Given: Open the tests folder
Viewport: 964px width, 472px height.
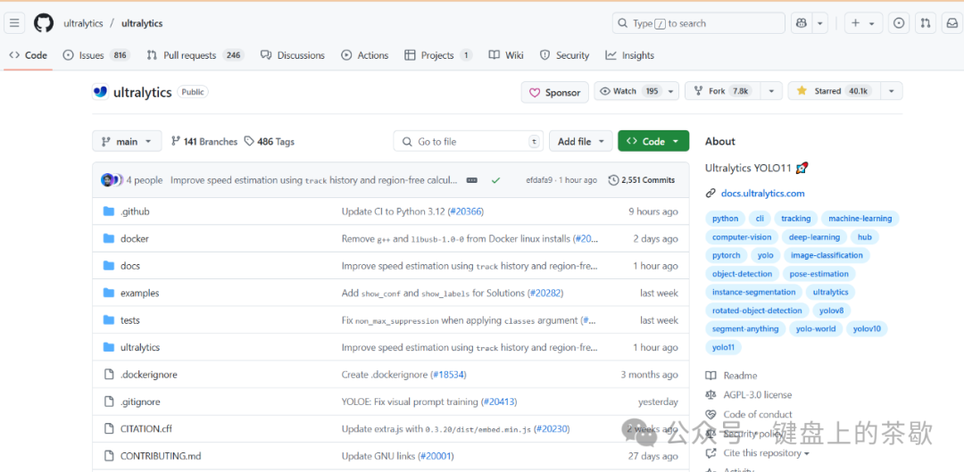Looking at the screenshot, I should (131, 320).
